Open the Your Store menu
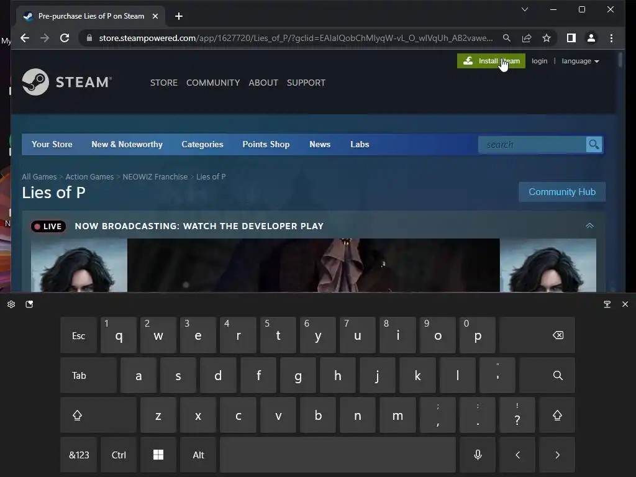This screenshot has width=636, height=477. pyautogui.click(x=52, y=144)
